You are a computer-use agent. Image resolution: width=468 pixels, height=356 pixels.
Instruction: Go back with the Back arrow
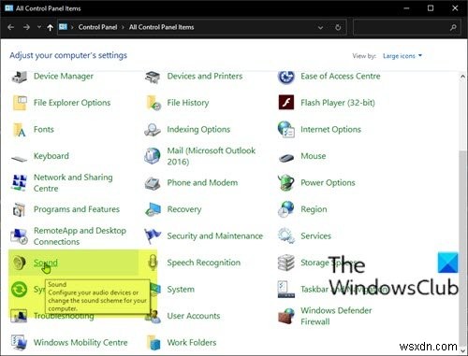[11, 27]
